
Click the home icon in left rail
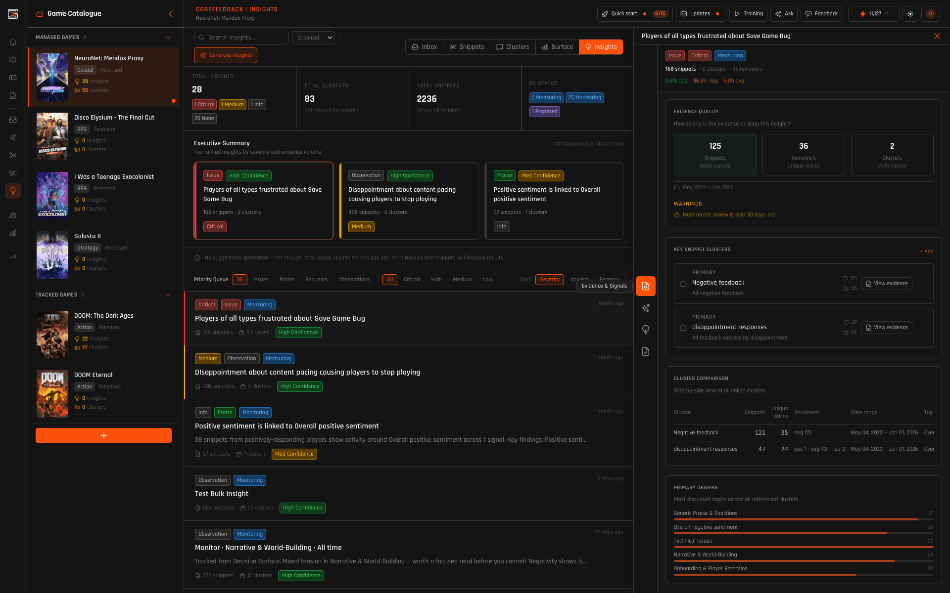pyautogui.click(x=13, y=42)
